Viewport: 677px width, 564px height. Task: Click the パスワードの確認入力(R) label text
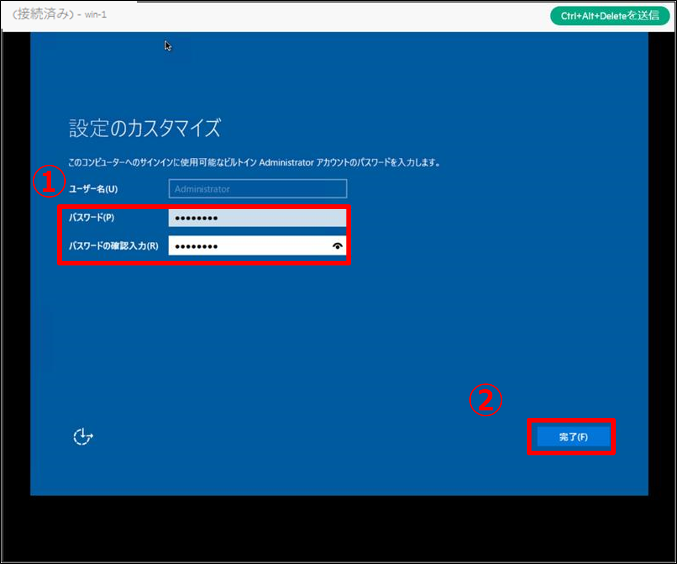[x=113, y=246]
